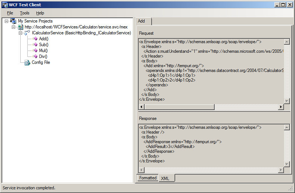
Task: Click the Op1 value line in Request XML
Action: pyautogui.click(x=171, y=75)
